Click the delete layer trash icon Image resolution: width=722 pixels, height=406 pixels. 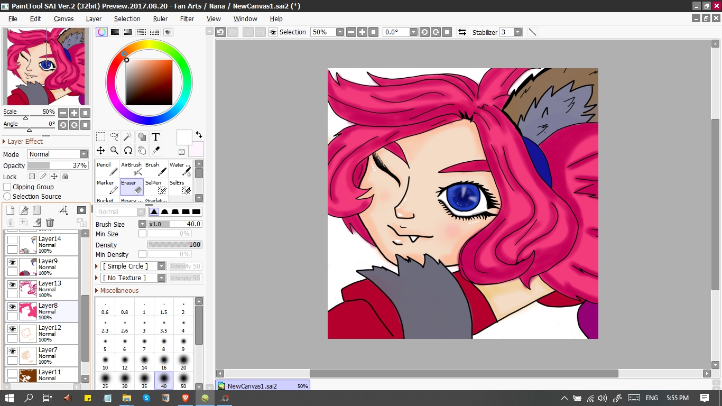tap(50, 223)
